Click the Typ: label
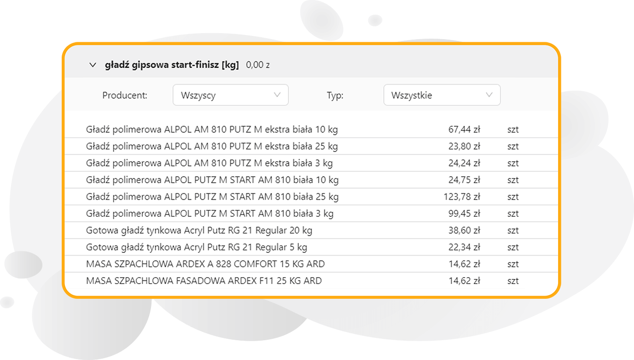 point(335,96)
